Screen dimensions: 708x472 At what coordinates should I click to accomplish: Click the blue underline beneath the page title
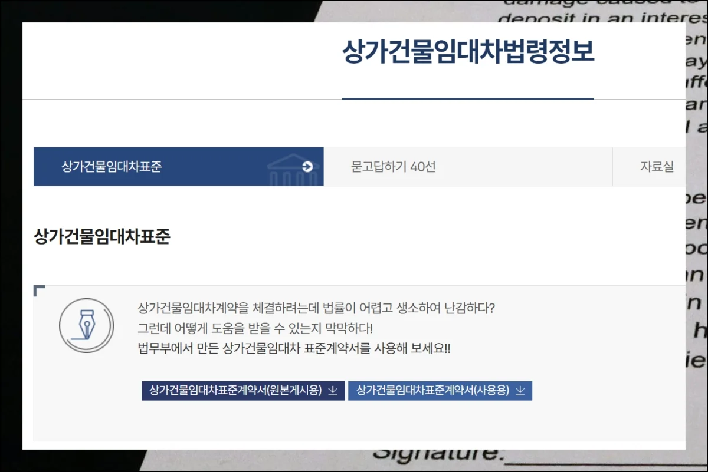click(468, 98)
